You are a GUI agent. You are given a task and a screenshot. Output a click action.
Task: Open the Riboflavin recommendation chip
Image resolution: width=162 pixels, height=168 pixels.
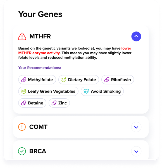tap(118, 80)
